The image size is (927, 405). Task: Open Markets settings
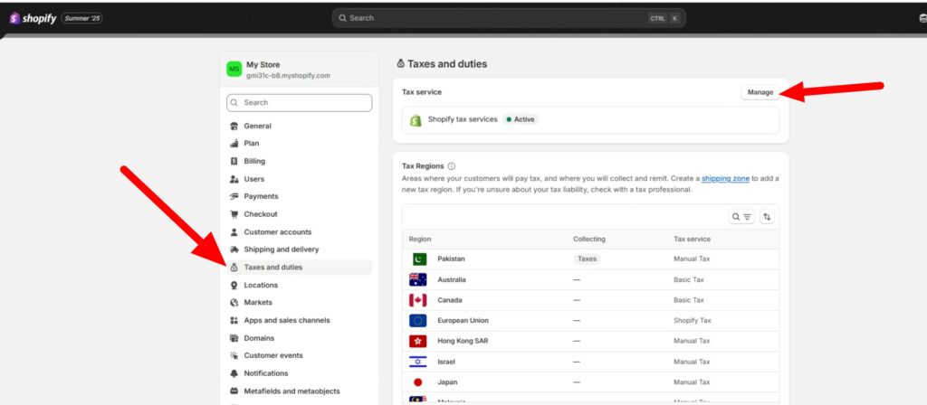[x=299, y=302]
